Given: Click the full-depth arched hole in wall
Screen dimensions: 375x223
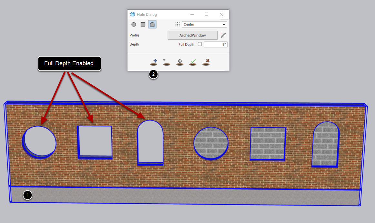Looking at the screenshot, I should click(150, 143).
